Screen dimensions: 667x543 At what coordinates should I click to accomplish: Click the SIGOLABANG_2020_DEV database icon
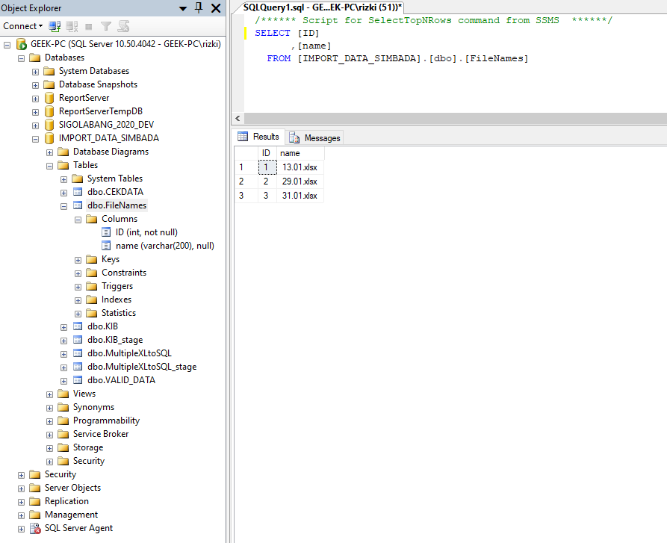[49, 125]
